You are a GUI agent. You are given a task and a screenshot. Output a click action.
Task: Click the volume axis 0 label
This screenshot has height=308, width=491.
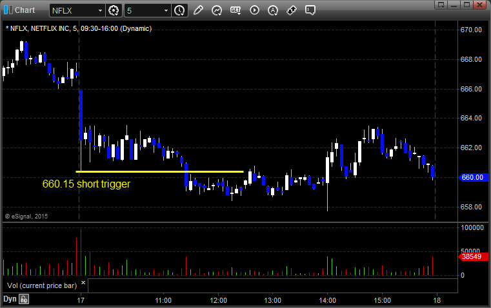tap(463, 276)
